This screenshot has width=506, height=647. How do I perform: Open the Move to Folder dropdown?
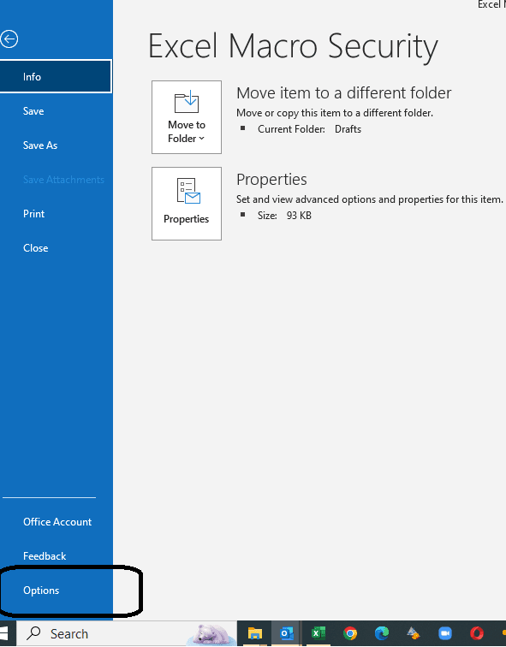pos(187,117)
